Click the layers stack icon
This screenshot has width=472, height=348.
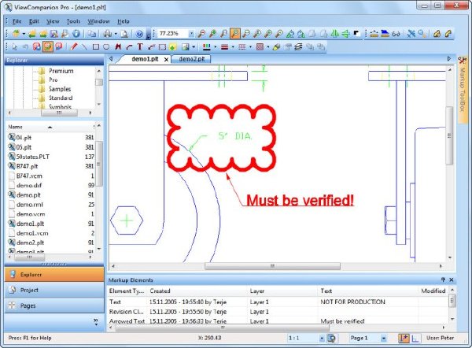(298, 47)
